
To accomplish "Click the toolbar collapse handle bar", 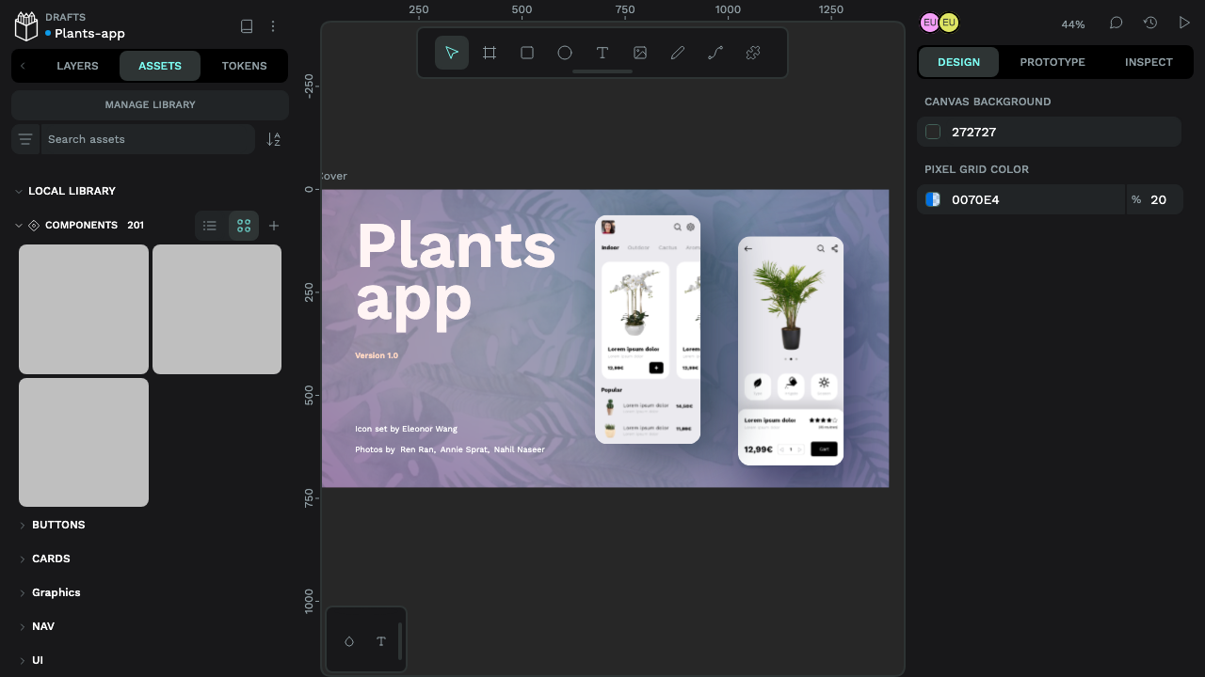I will pos(602,71).
